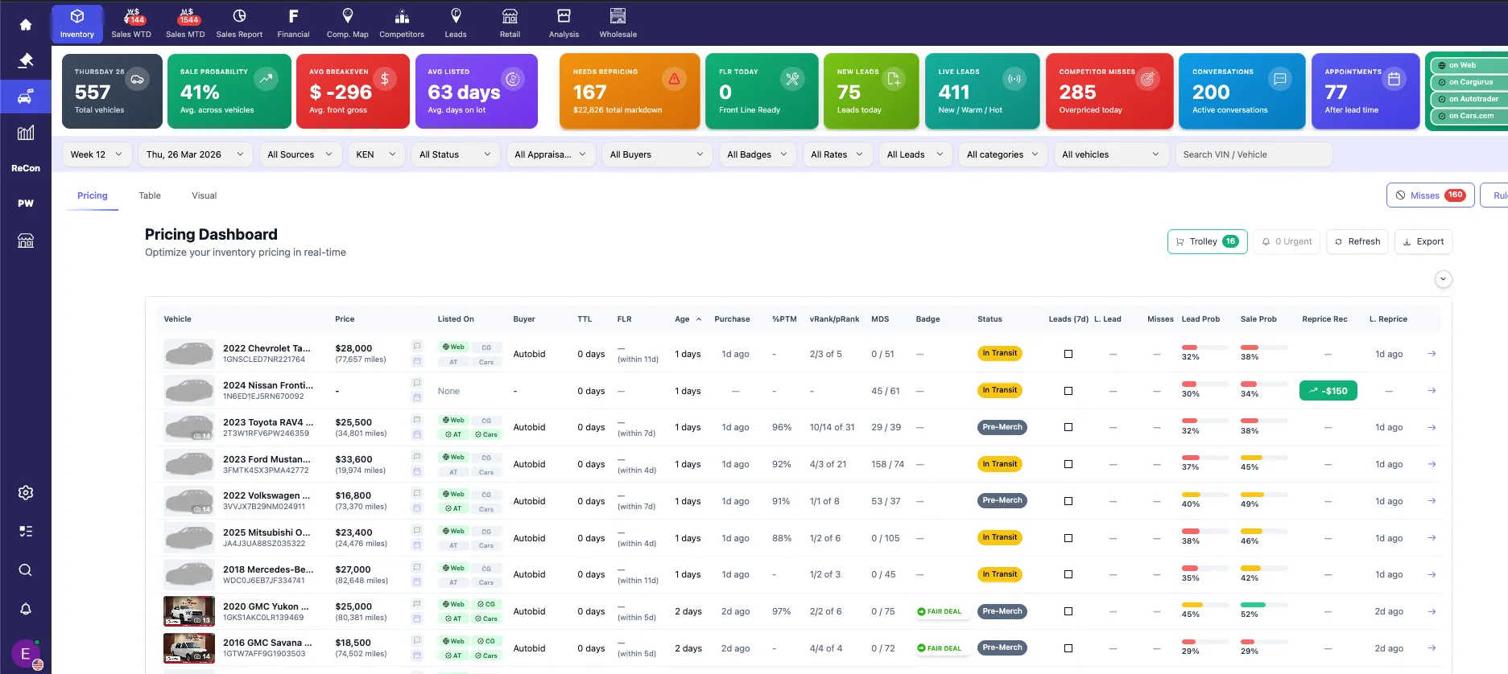Toggle the on Cars.com option
The image size is (1508, 674).
click(x=1469, y=116)
